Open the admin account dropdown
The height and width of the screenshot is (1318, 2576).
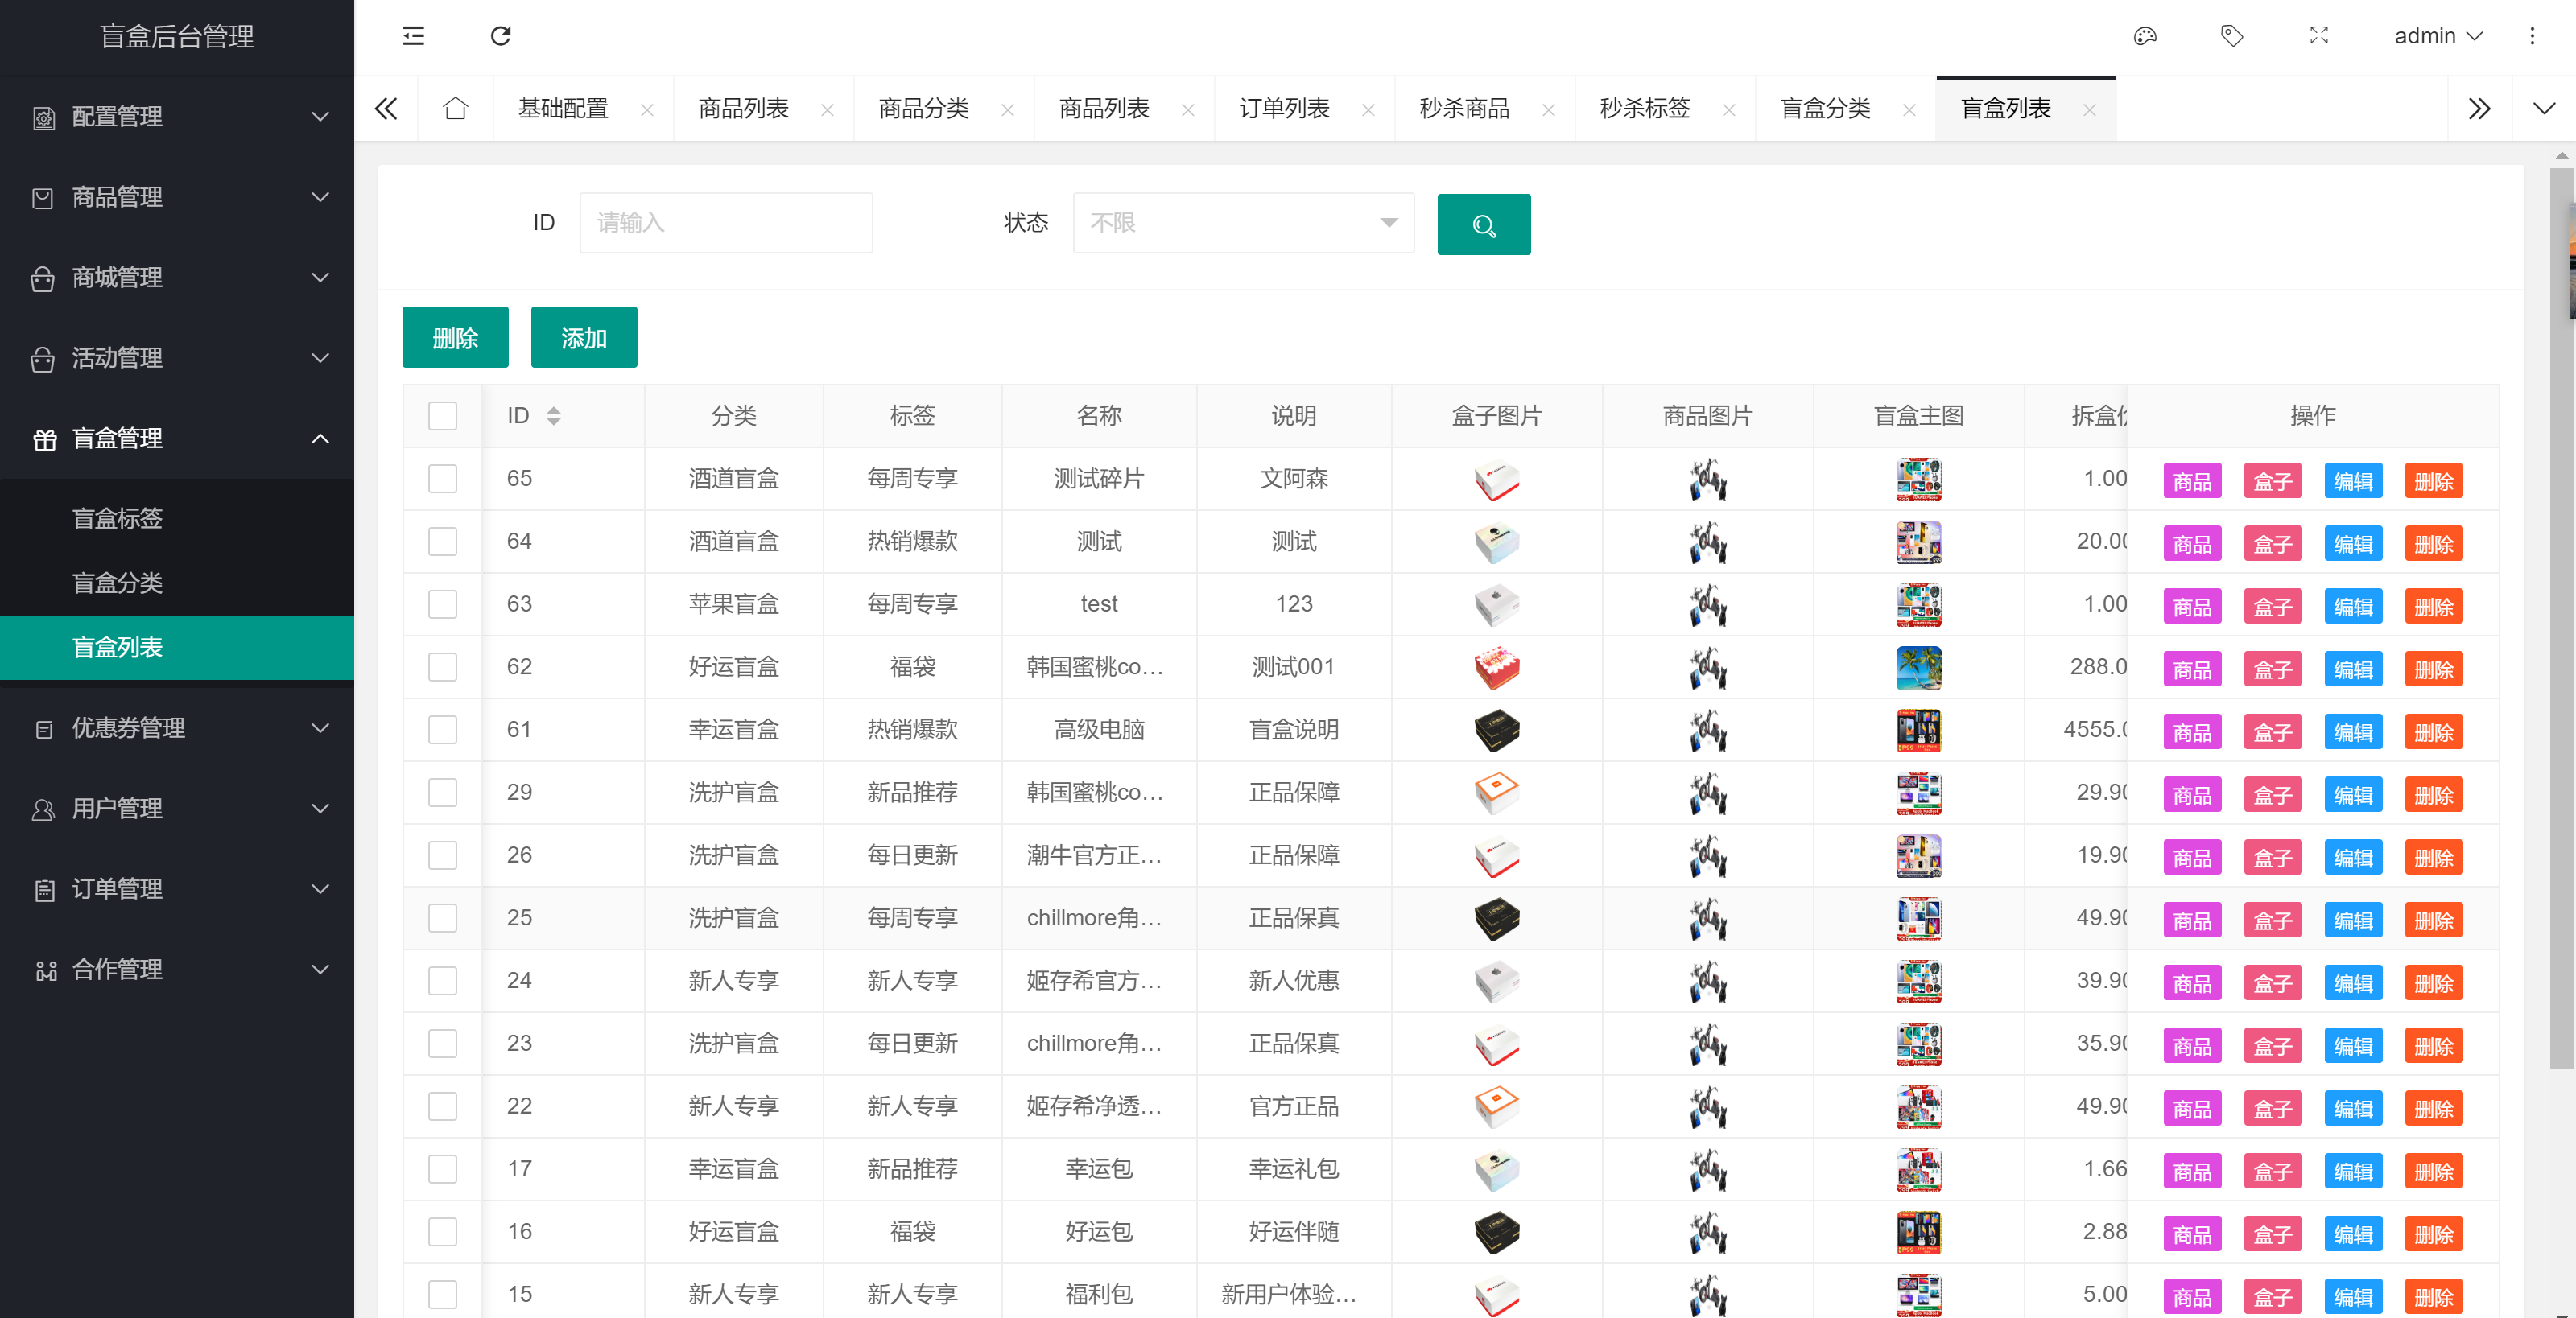[x=2438, y=36]
